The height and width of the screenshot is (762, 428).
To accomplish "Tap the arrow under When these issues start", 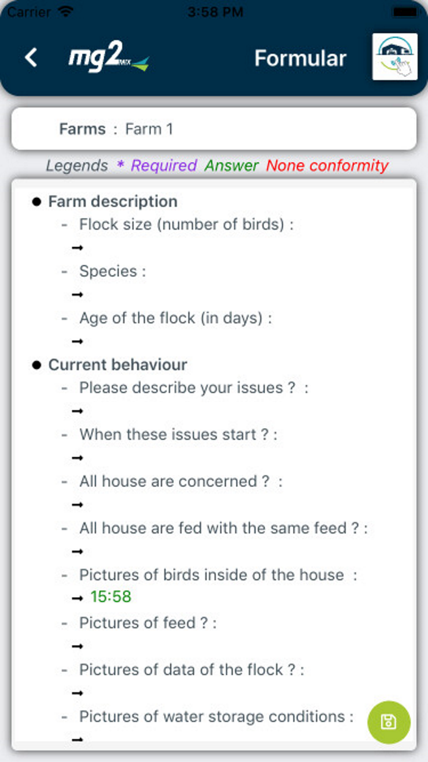I will 78,458.
